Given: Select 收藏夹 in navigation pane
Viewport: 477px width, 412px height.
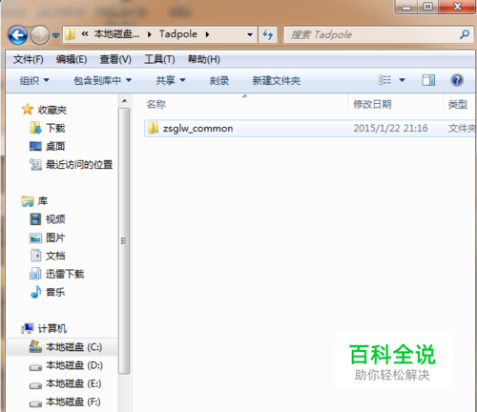Looking at the screenshot, I should pyautogui.click(x=52, y=110).
